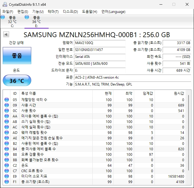Open the 기능(U) menu
Viewport: 194px width, 188px height.
[38, 12]
